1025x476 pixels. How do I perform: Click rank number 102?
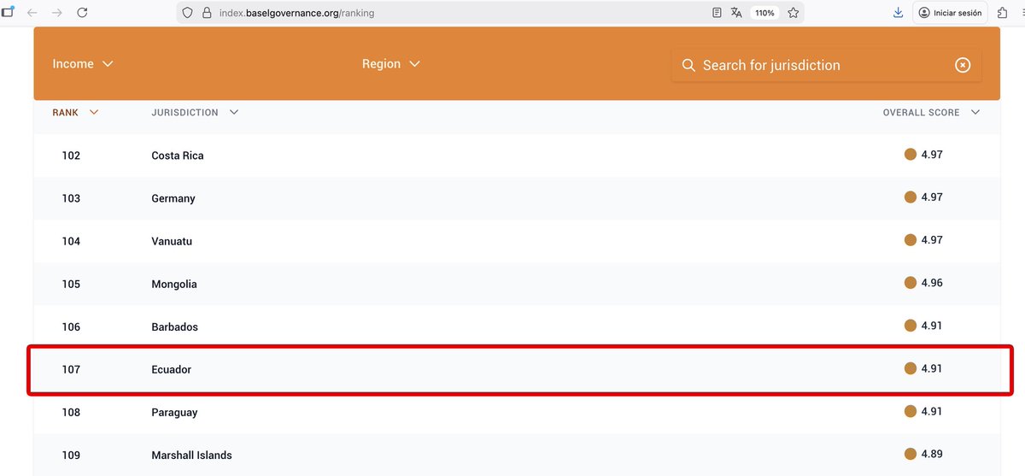coord(71,156)
